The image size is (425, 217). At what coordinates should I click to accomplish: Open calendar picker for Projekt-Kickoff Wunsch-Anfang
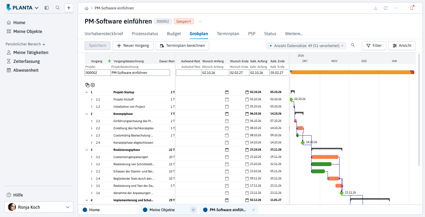click(x=227, y=99)
